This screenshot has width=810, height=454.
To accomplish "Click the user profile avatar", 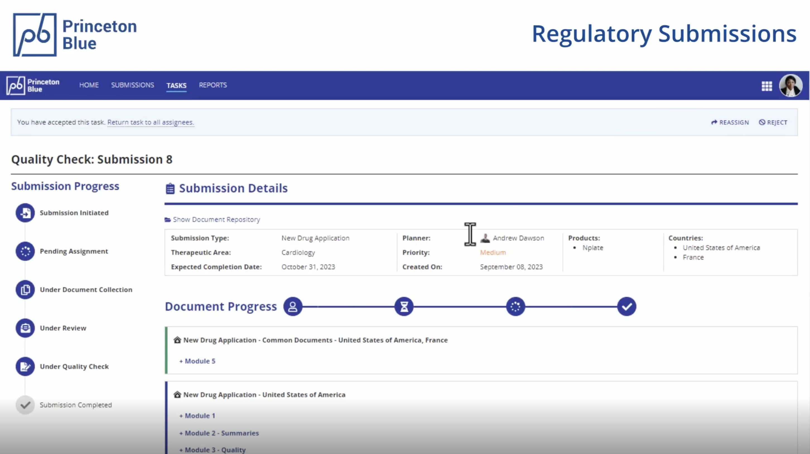I will [790, 86].
